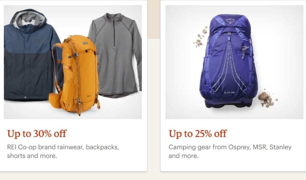306x180 pixels.
Task: Click 'shorts and more.' text line
Action: 32,156
